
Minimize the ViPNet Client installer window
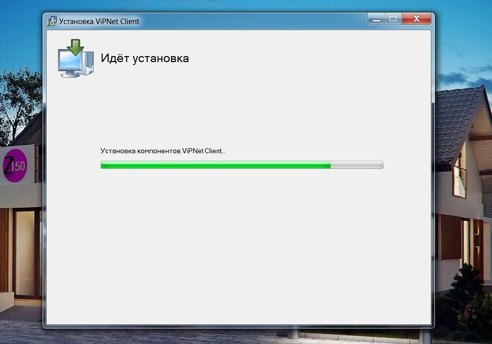[x=376, y=19]
